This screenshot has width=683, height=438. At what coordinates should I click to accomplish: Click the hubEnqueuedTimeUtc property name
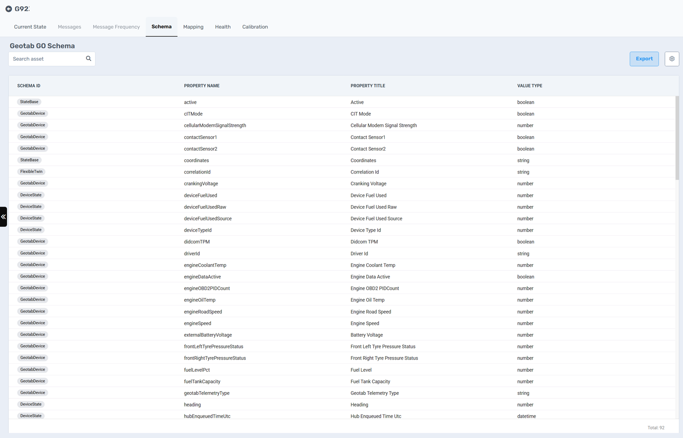coord(207,416)
